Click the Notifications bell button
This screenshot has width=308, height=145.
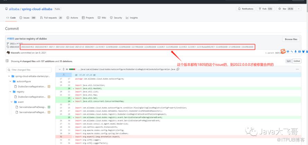246,9
